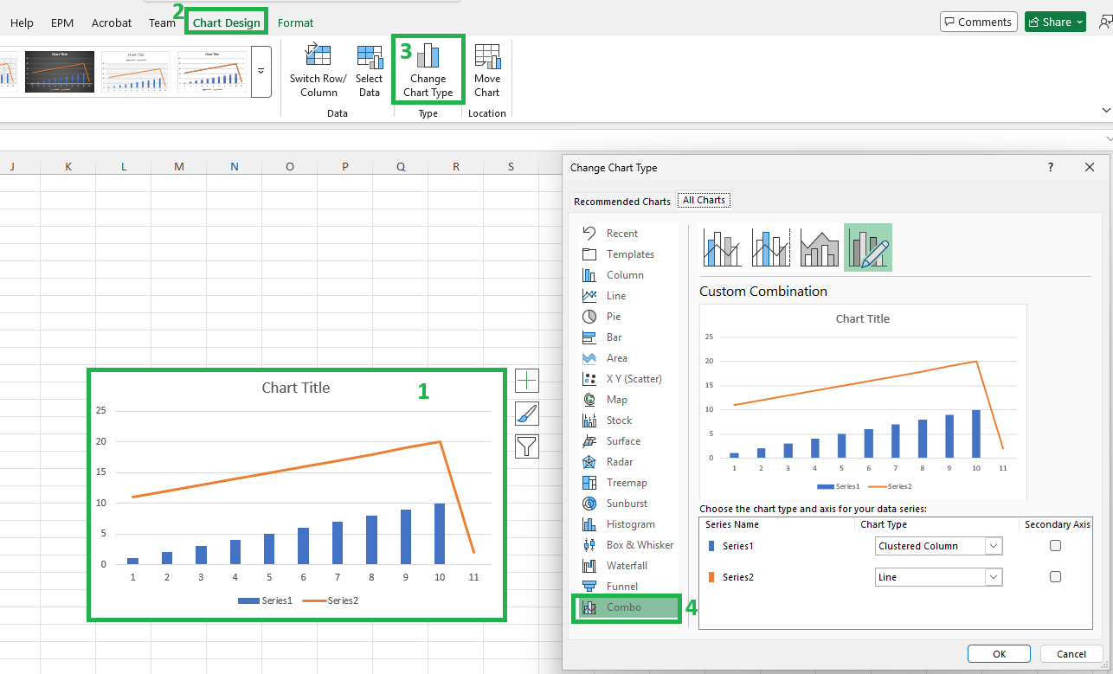
Task: Open Select Data in the ribbon
Action: (370, 72)
